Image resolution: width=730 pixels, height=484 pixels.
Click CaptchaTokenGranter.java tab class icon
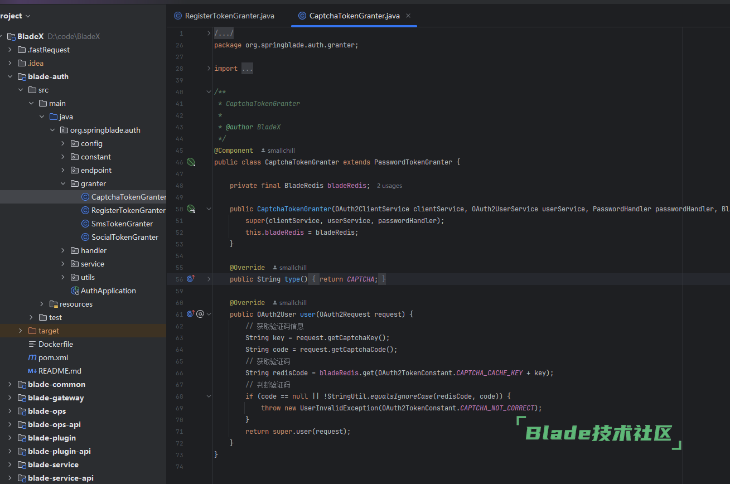(x=302, y=16)
